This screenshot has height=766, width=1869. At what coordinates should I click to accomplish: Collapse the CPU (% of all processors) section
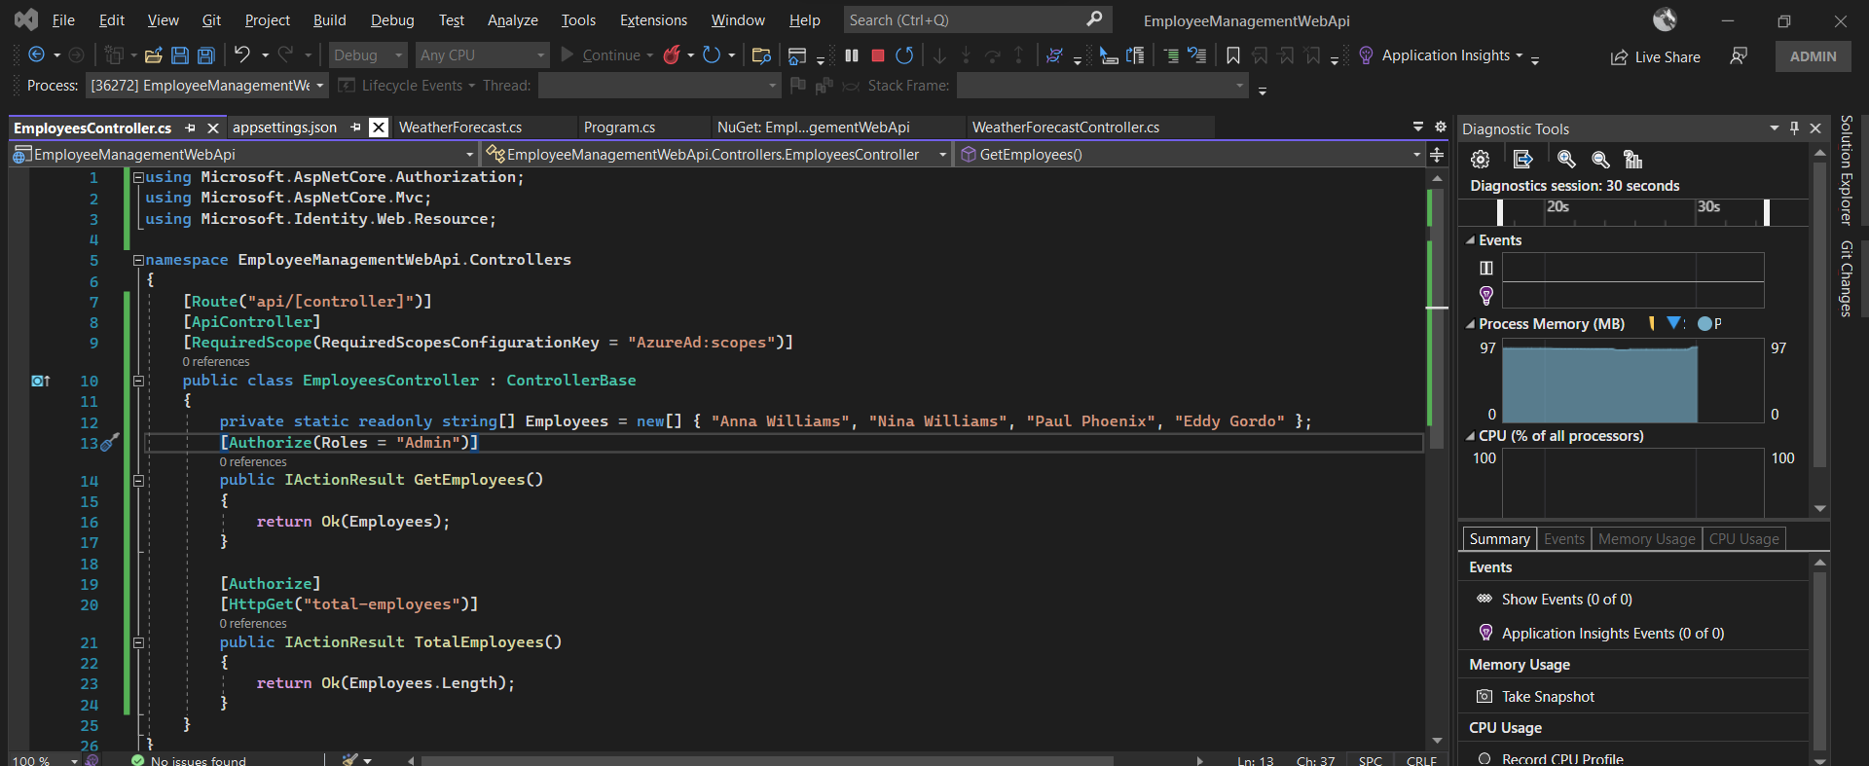(x=1470, y=436)
